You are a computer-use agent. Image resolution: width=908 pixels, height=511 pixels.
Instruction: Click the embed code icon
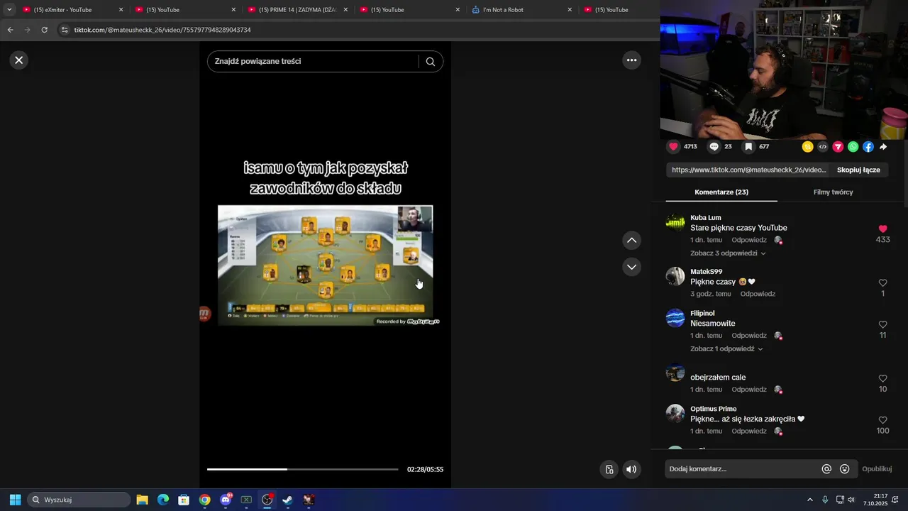(x=823, y=147)
